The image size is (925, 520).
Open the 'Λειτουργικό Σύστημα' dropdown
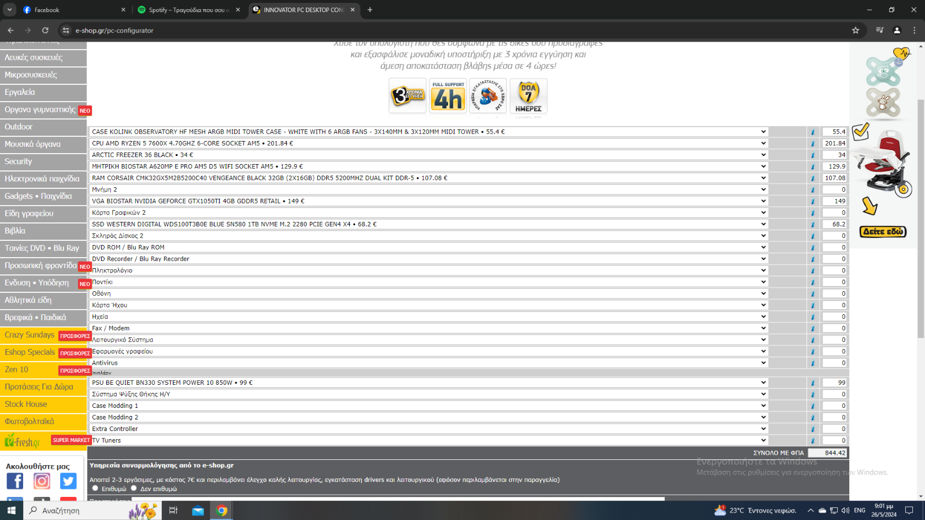point(429,340)
